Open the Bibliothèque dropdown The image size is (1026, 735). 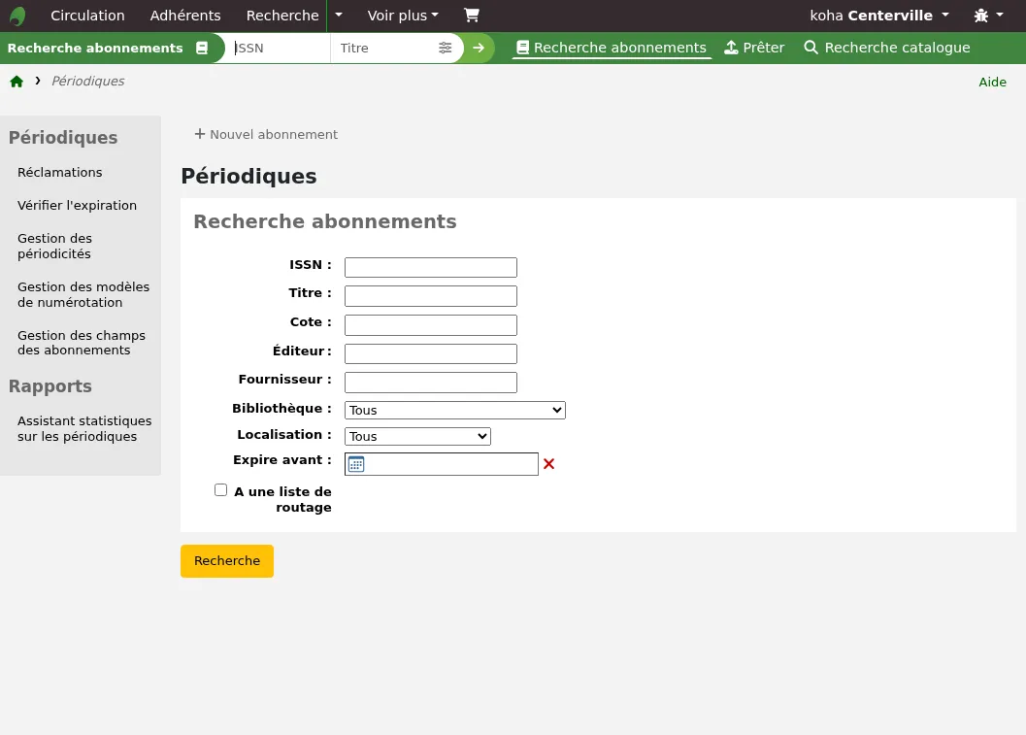455,411
